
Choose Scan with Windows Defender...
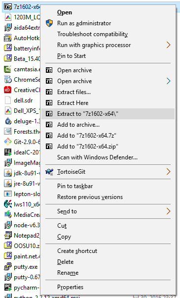[x=97, y=157]
